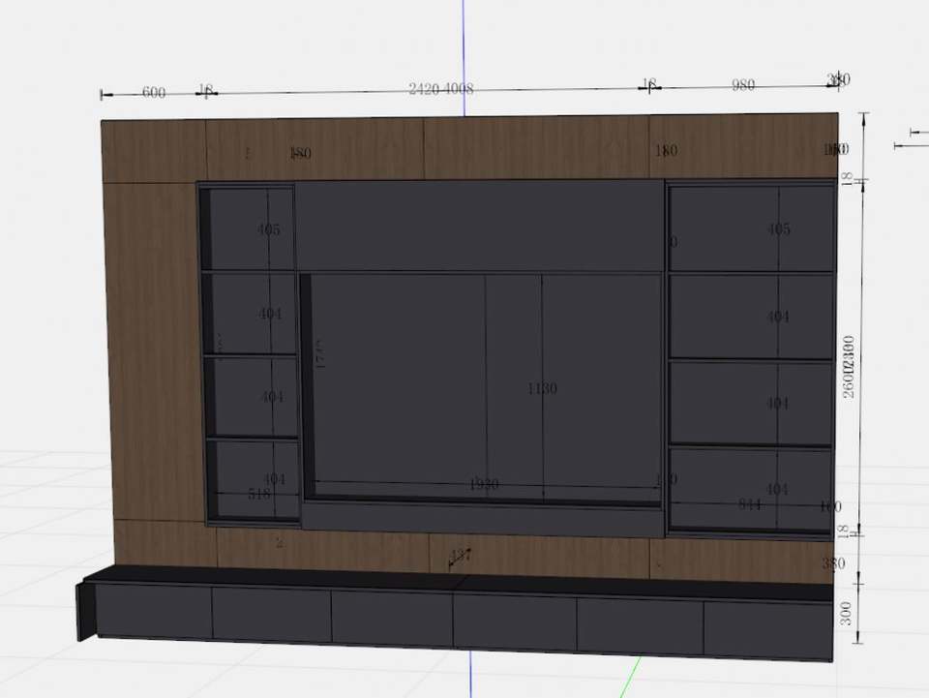This screenshot has width=929, height=698.
Task: Select the dark panel above the TV niche
Action: [479, 226]
